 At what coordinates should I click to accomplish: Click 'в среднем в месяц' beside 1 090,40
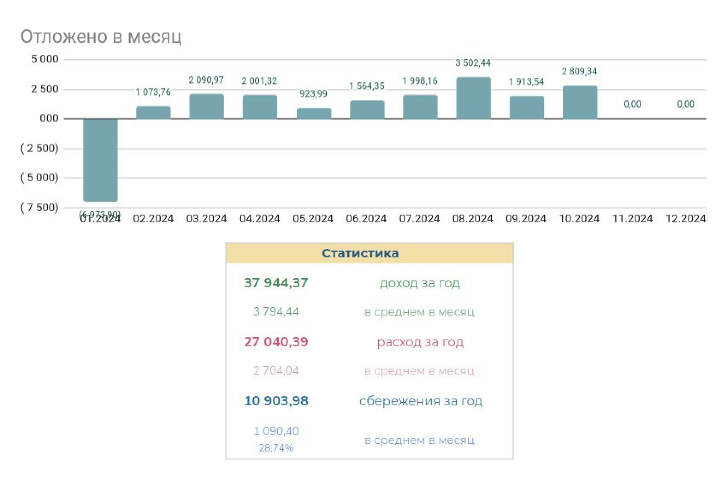(420, 440)
